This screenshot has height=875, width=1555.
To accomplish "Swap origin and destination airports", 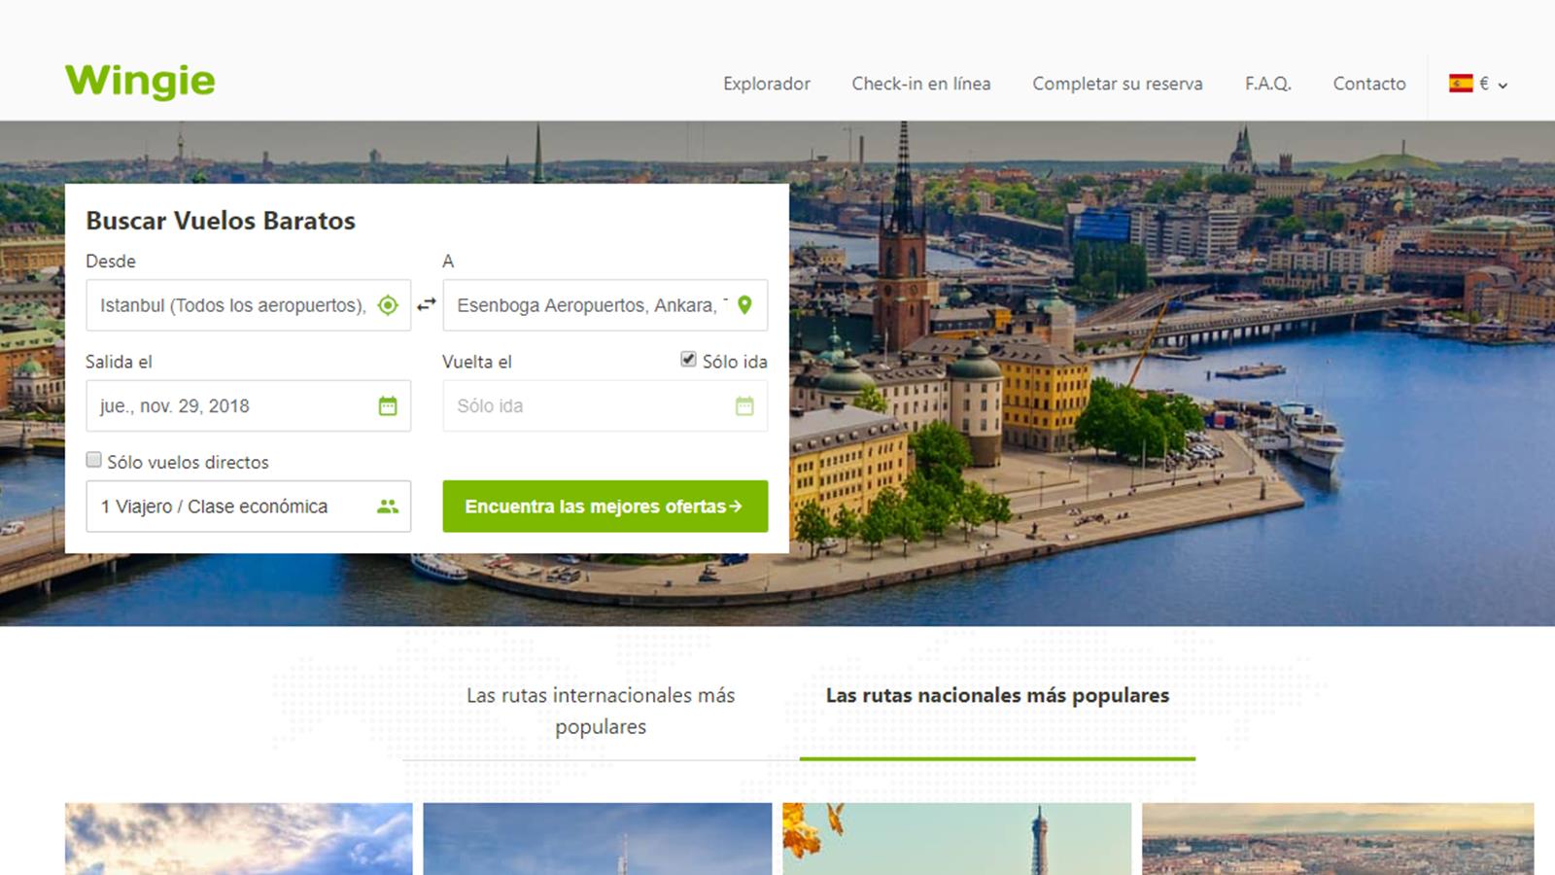I will point(427,305).
